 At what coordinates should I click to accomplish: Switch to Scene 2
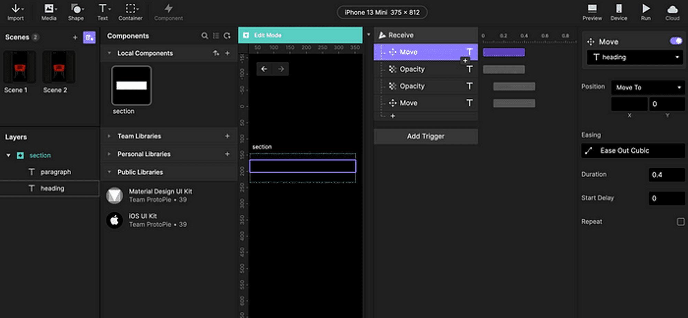coord(58,67)
